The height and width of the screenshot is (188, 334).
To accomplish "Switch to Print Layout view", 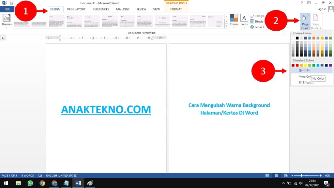I will (277, 175).
